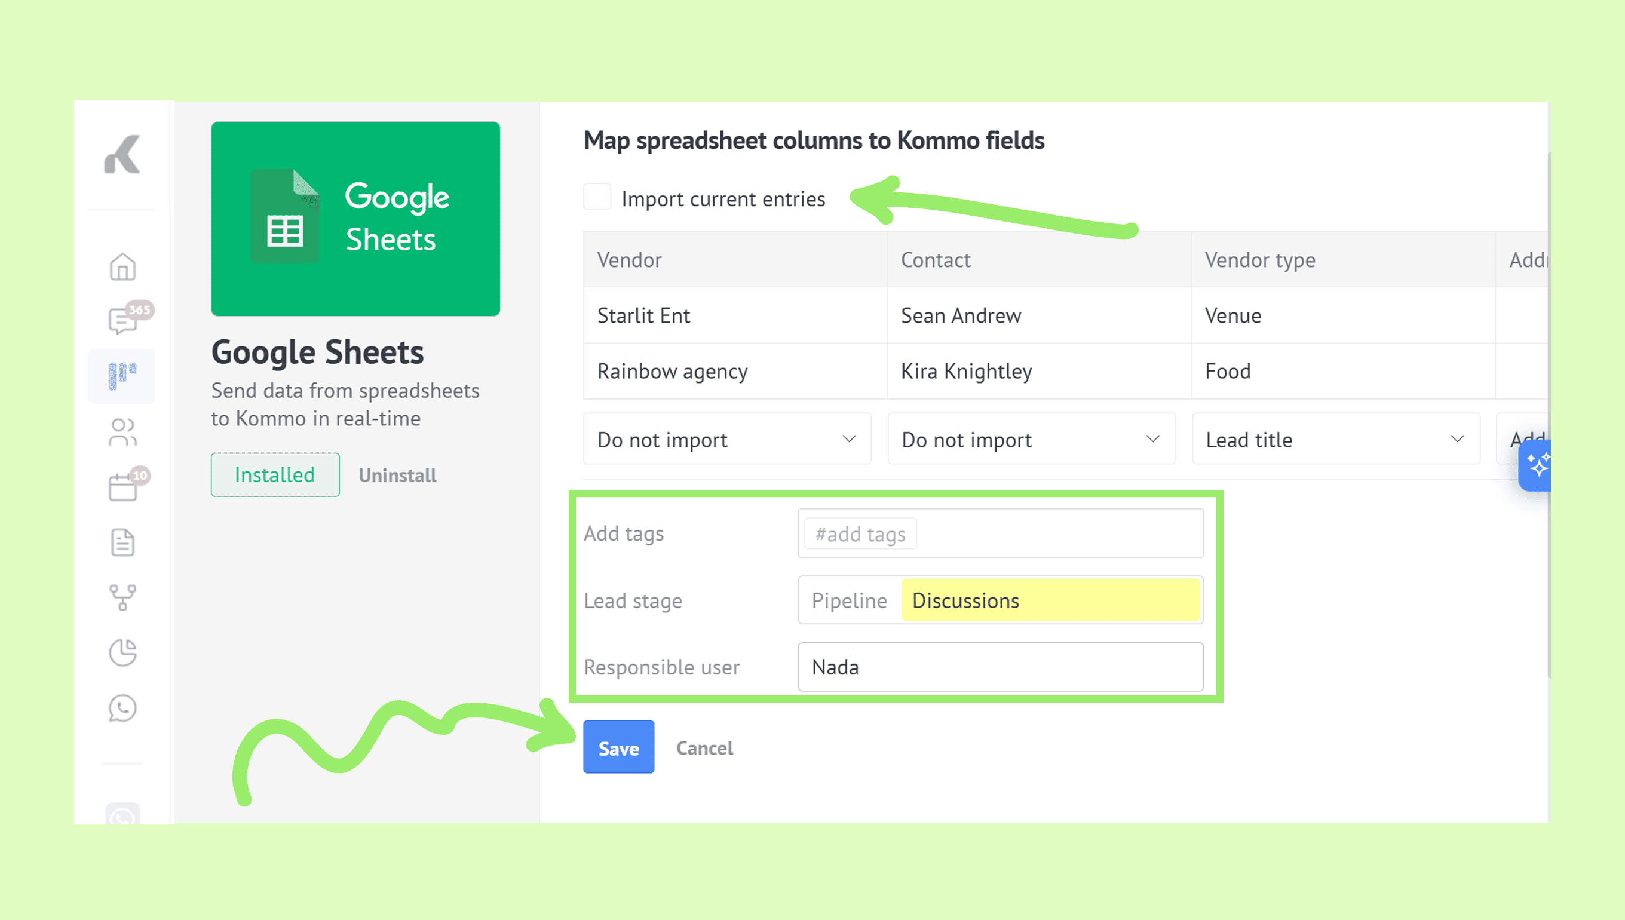
Task: Click the Save button
Action: (618, 747)
